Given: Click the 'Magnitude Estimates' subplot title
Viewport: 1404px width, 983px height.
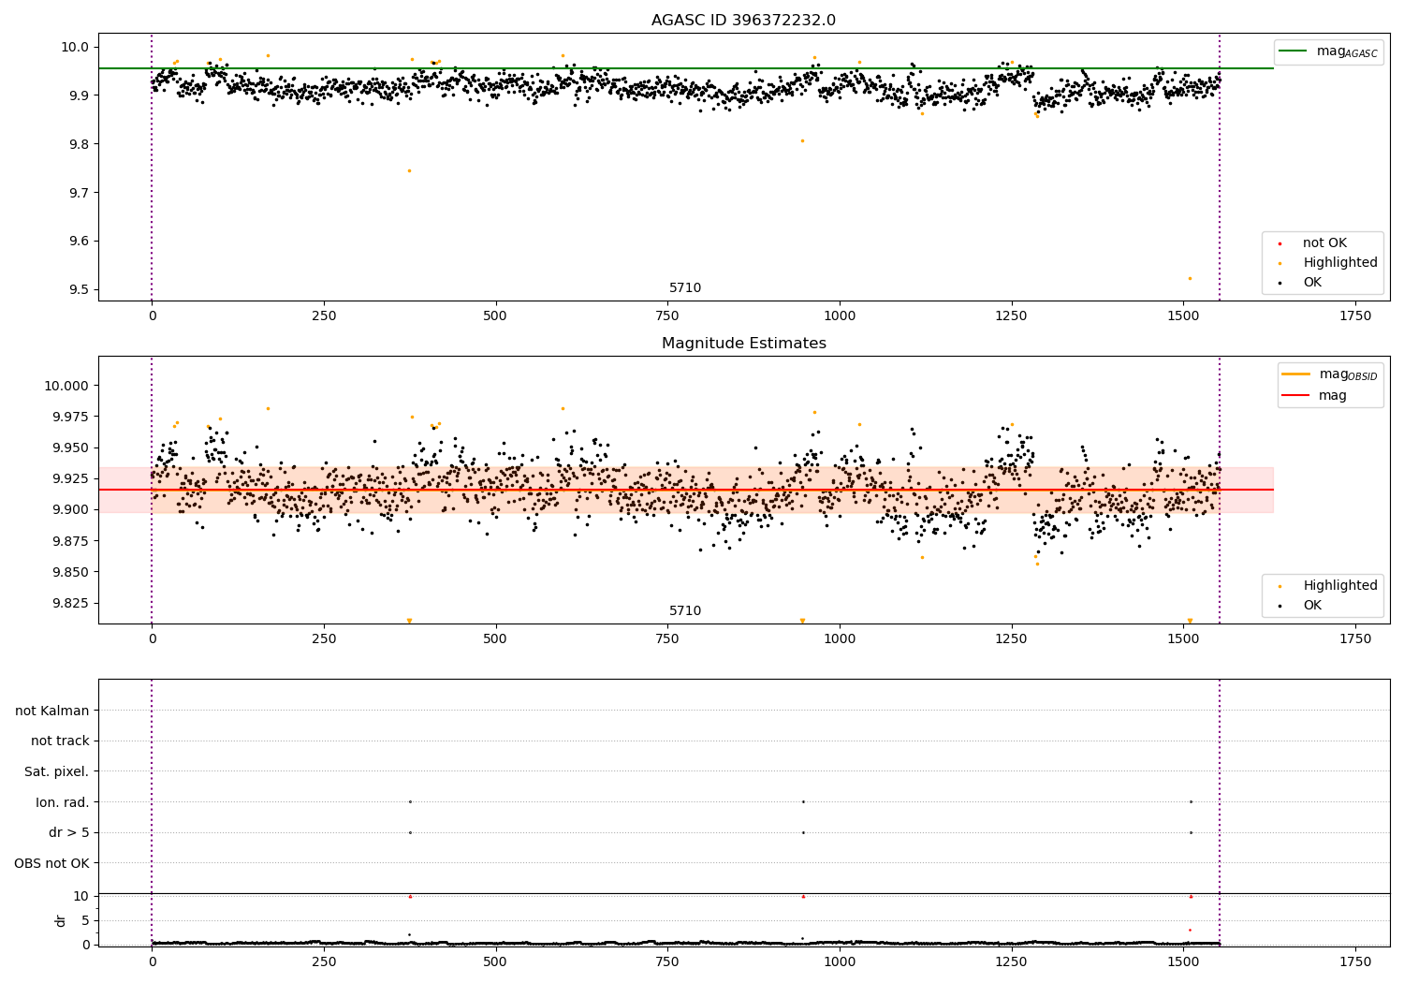Looking at the screenshot, I should pos(743,344).
